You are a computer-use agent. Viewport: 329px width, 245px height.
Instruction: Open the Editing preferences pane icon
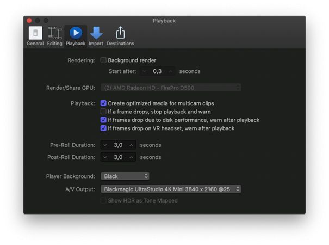click(x=55, y=33)
